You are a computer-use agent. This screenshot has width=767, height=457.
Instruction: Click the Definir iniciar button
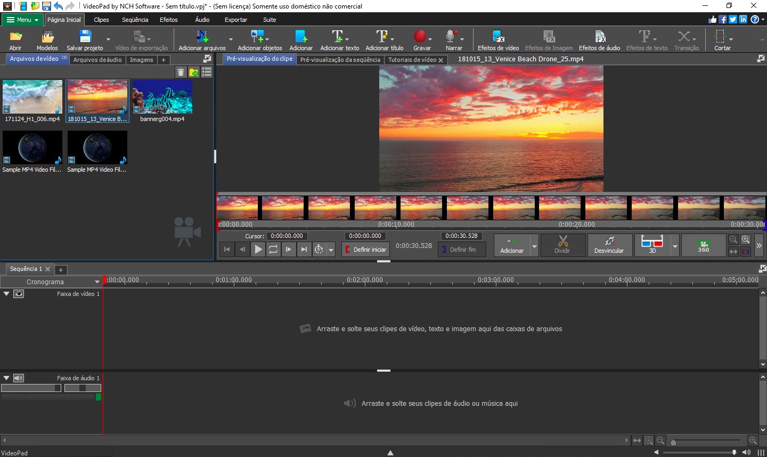[366, 250]
